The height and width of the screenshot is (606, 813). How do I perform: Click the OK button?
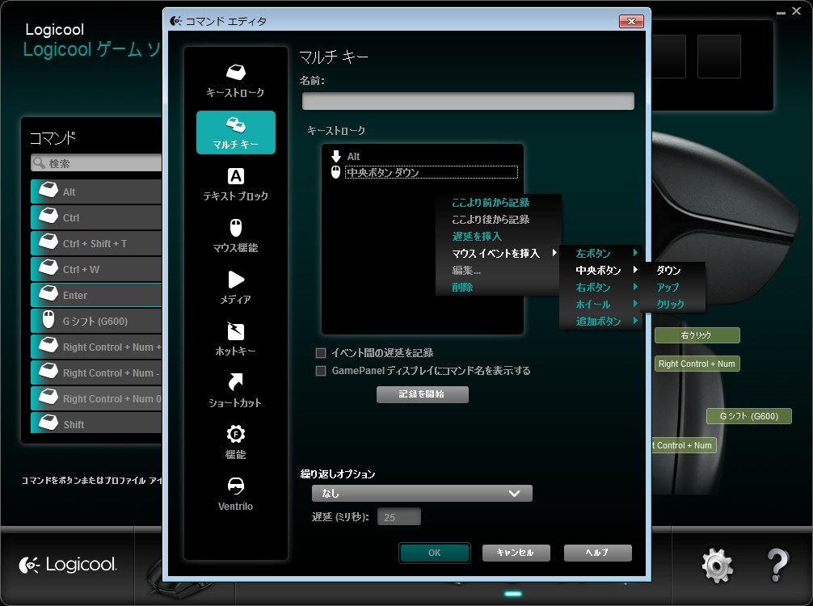[x=435, y=553]
